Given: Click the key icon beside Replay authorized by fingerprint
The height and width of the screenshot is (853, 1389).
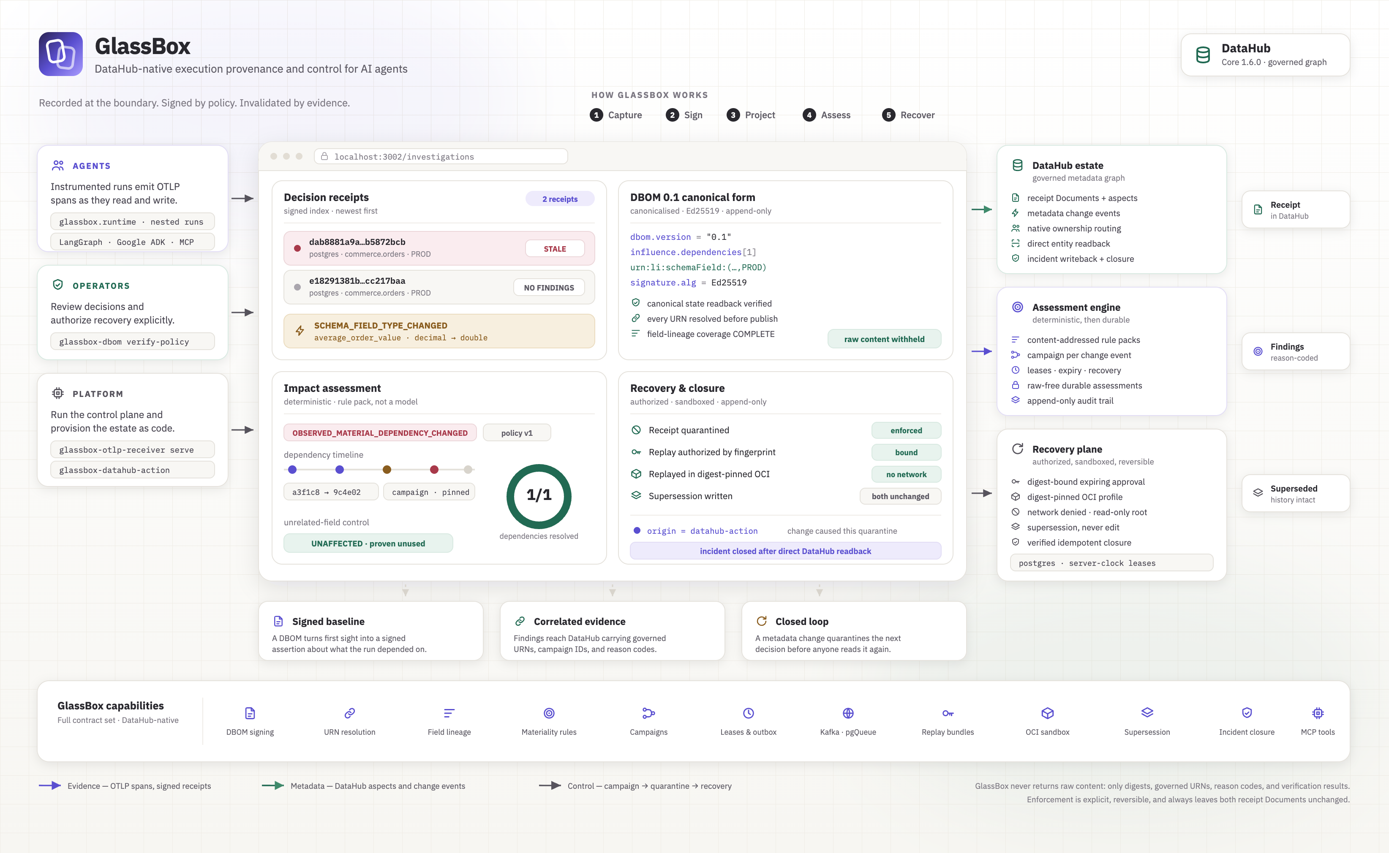Looking at the screenshot, I should click(x=636, y=452).
